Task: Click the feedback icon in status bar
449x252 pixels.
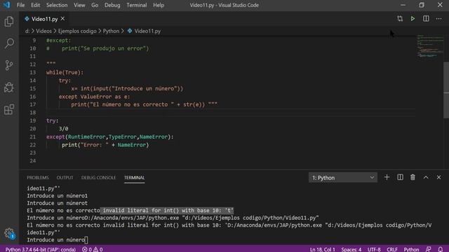Action: pos(429,249)
